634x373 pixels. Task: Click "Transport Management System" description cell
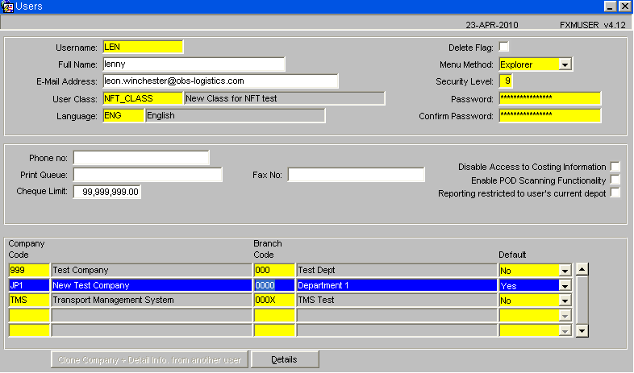pos(152,300)
